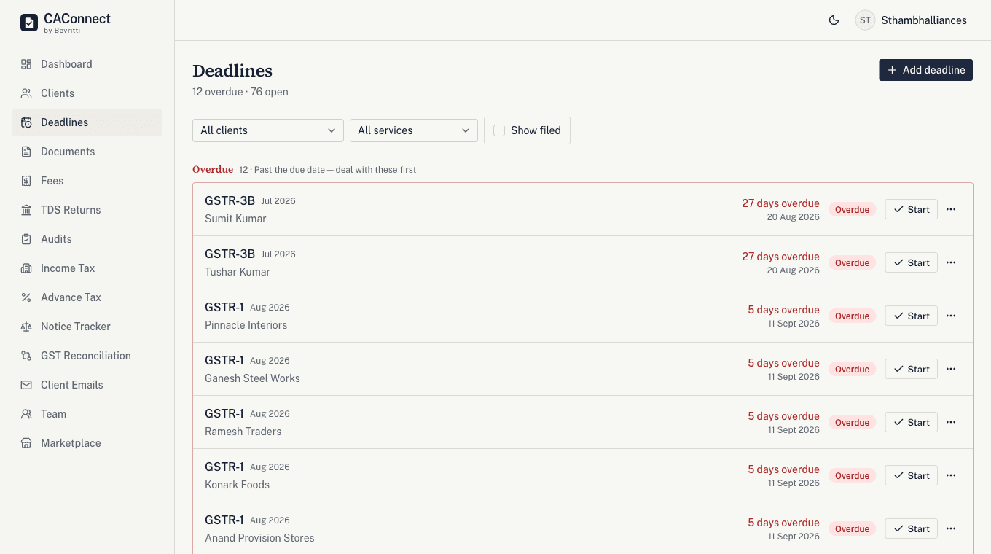Click the Income Tax building icon
The height and width of the screenshot is (554, 991).
(26, 268)
